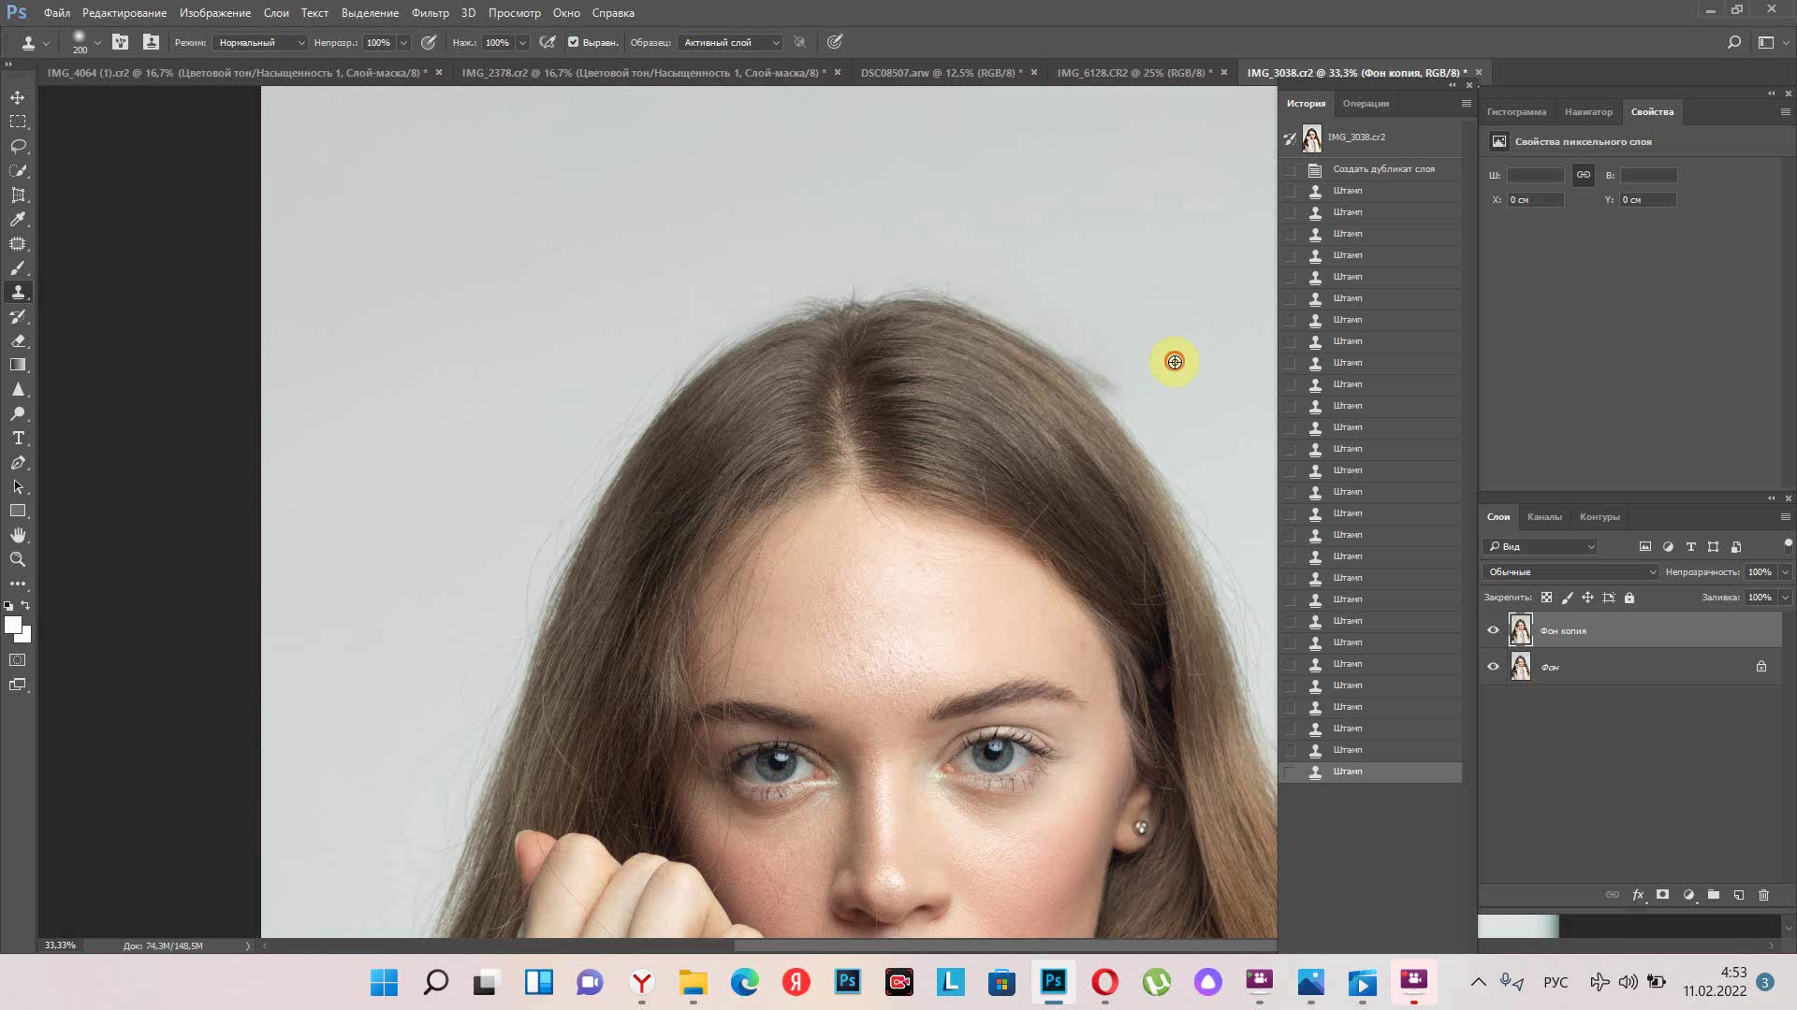
Task: Open the Фильтр menu
Action: (x=430, y=13)
